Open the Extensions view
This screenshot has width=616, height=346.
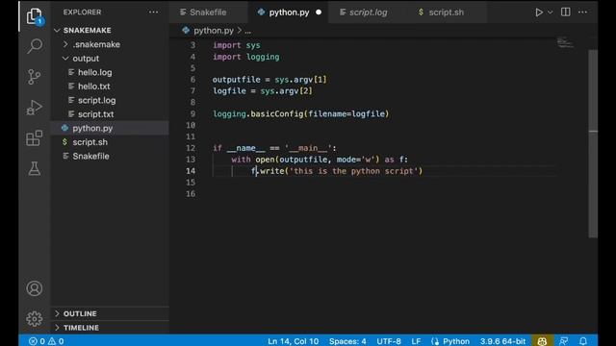(x=35, y=138)
